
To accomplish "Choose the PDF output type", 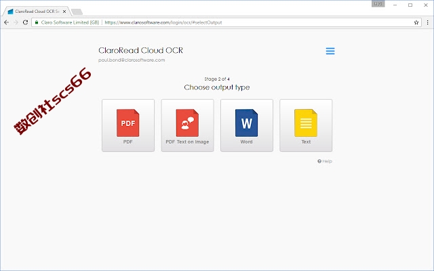I will 128,125.
